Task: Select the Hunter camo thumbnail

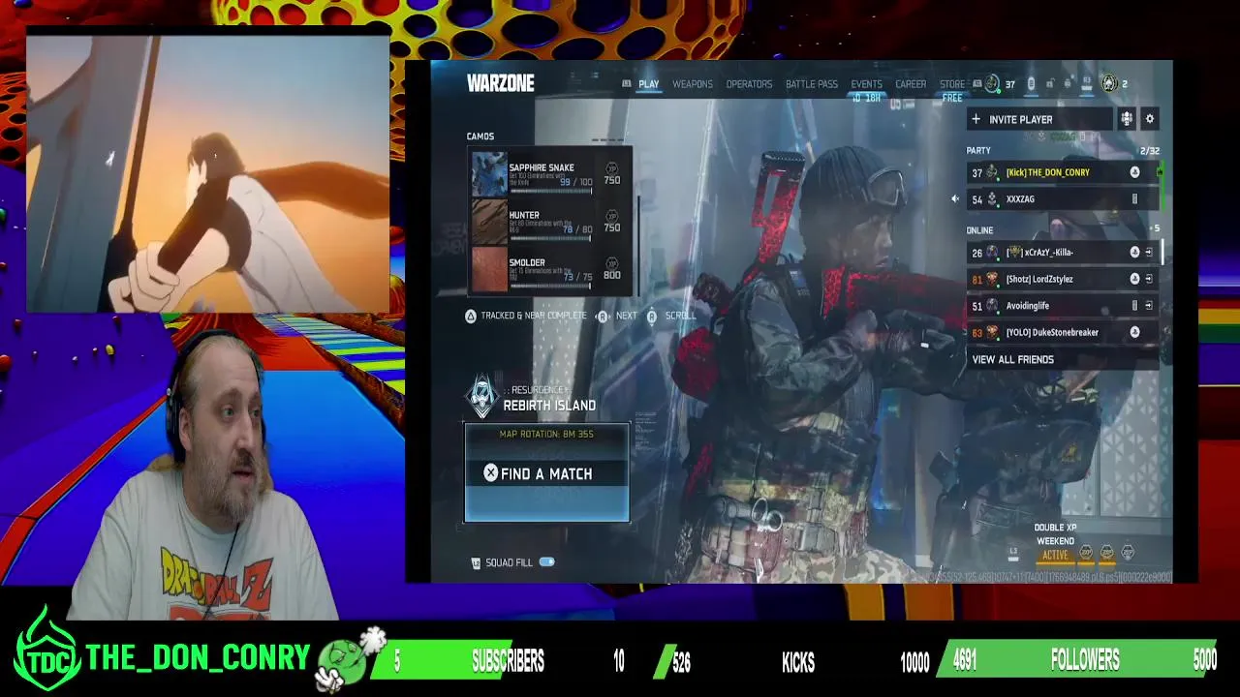Action: pos(489,223)
